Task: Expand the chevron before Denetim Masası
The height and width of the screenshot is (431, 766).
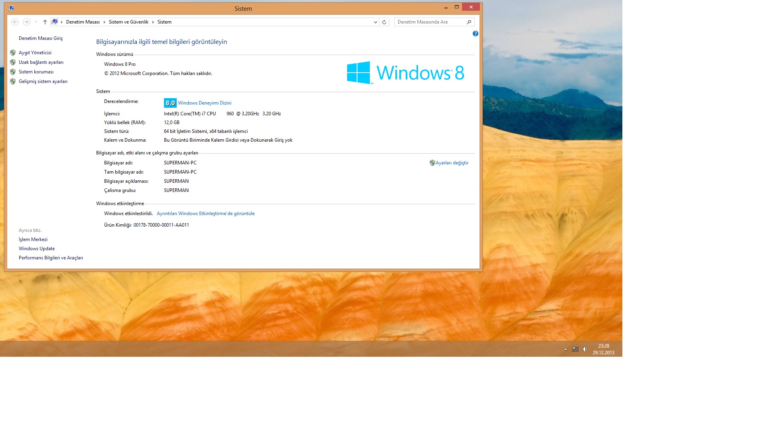Action: click(62, 22)
